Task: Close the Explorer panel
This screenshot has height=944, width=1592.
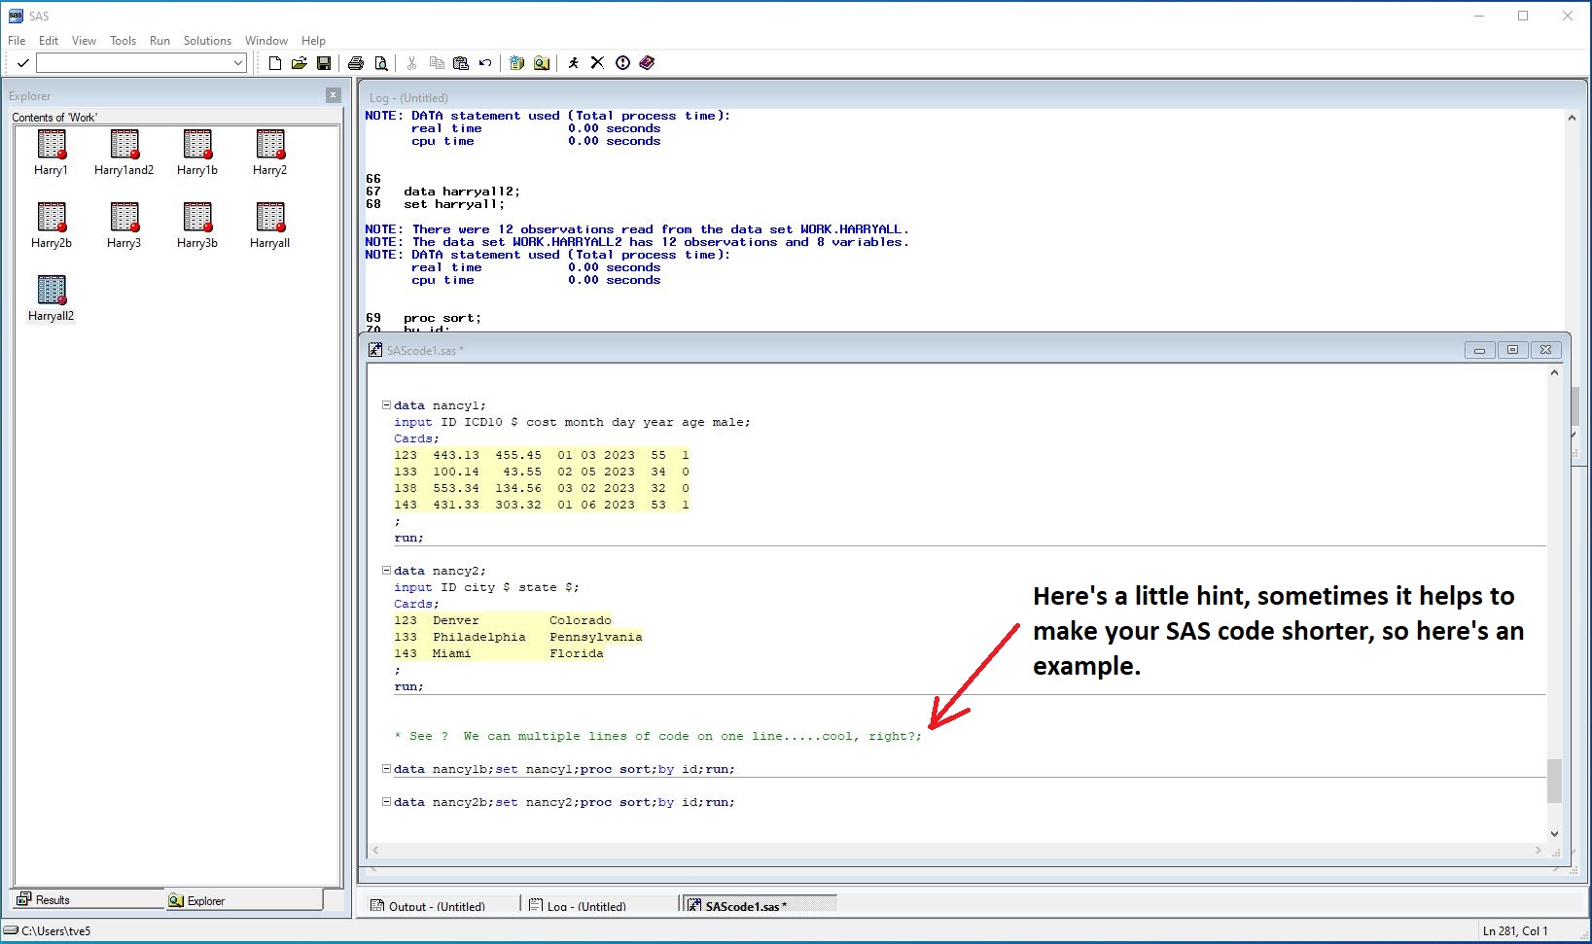Action: tap(334, 95)
